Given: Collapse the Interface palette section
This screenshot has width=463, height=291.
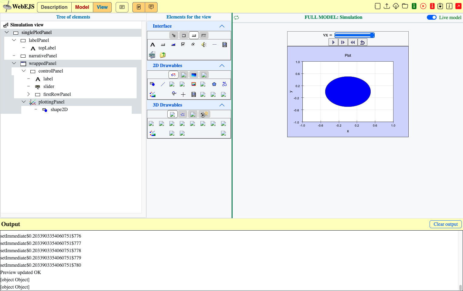Looking at the screenshot, I should 222,26.
